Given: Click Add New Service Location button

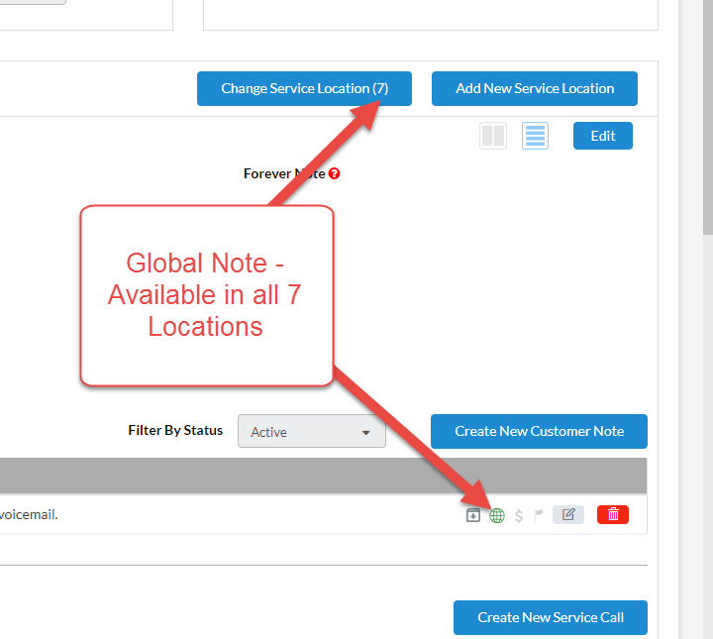Looking at the screenshot, I should coord(535,88).
